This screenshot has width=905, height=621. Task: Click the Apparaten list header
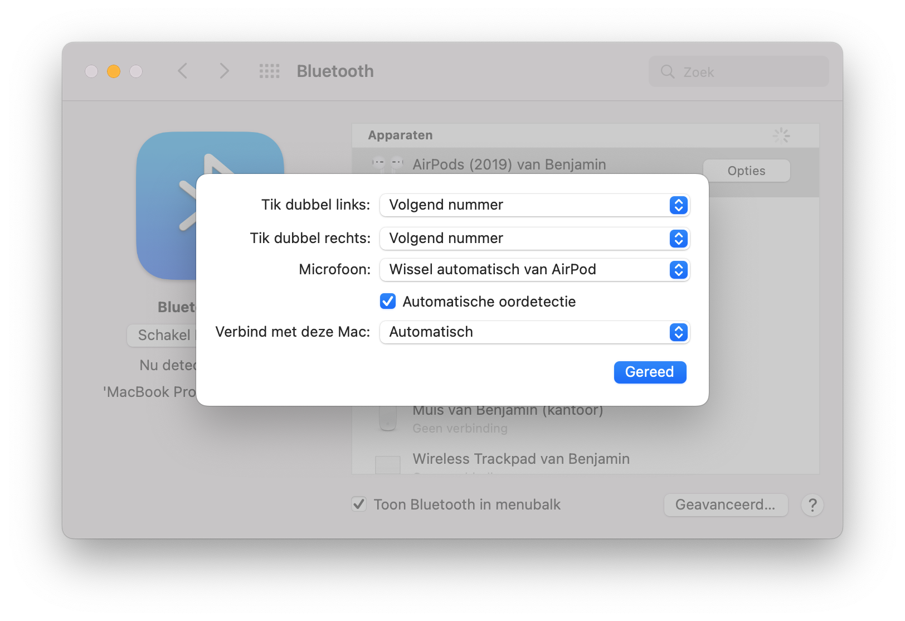click(585, 135)
